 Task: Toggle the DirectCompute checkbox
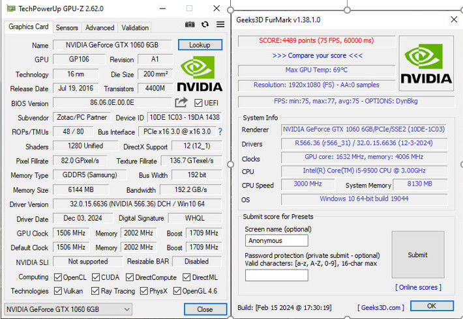(x=130, y=277)
